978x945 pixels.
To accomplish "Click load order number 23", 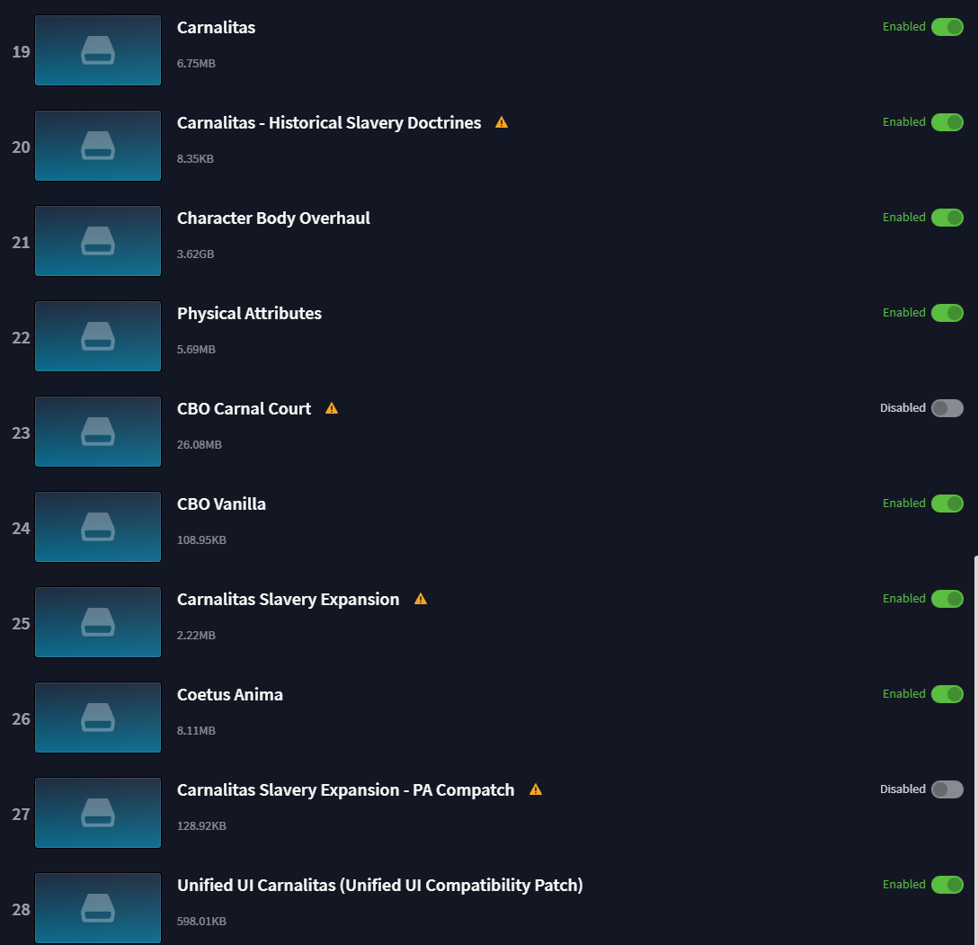I will (x=21, y=432).
